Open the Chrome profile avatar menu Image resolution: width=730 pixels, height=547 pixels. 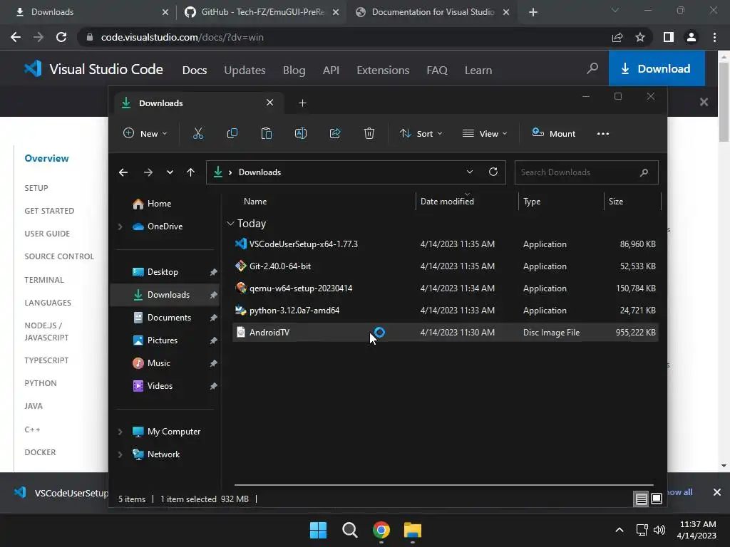692,37
